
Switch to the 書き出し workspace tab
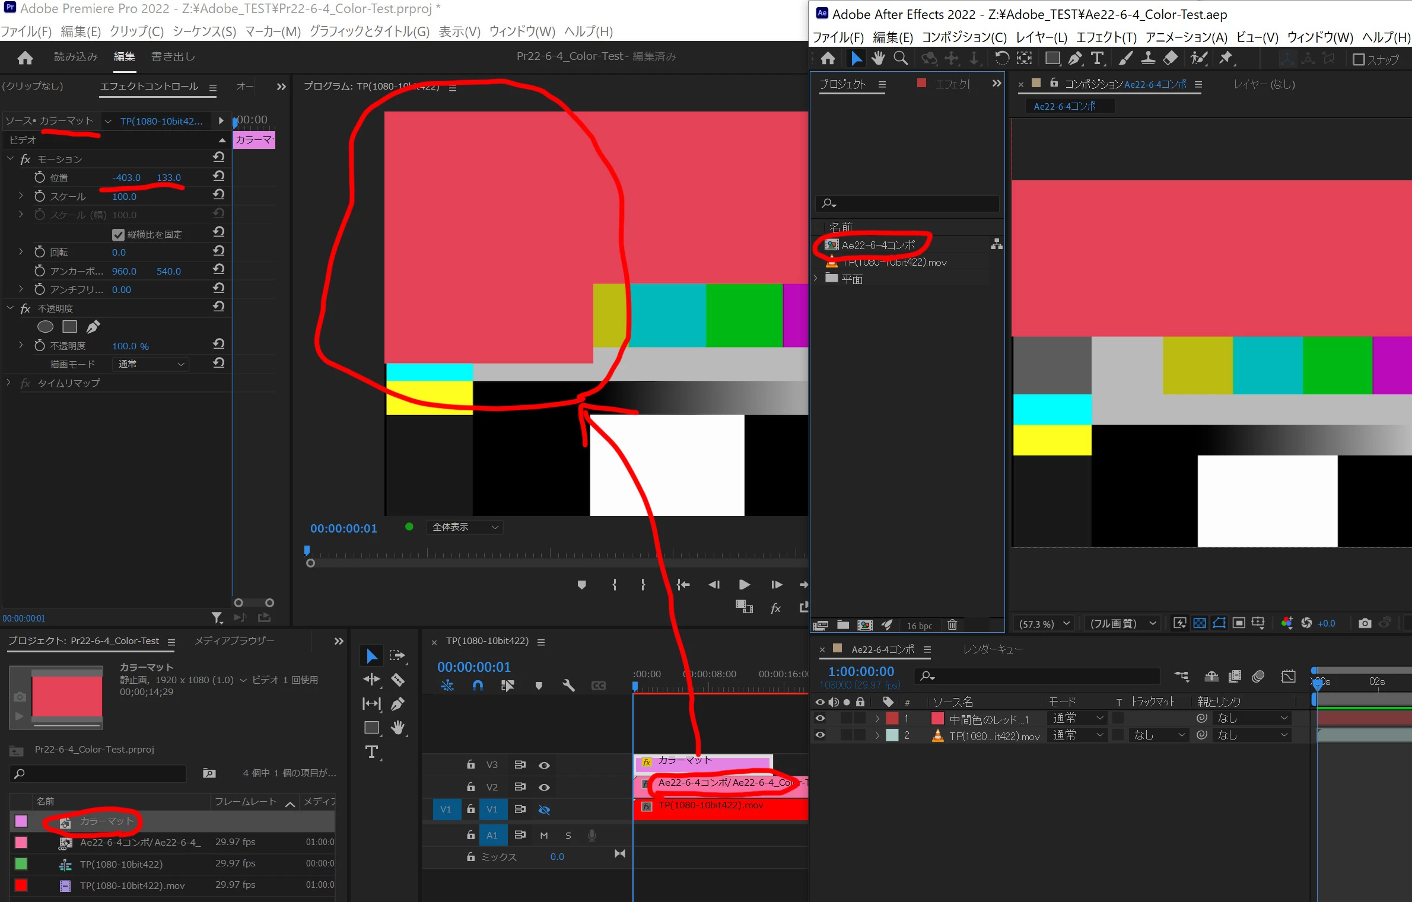[x=173, y=56]
